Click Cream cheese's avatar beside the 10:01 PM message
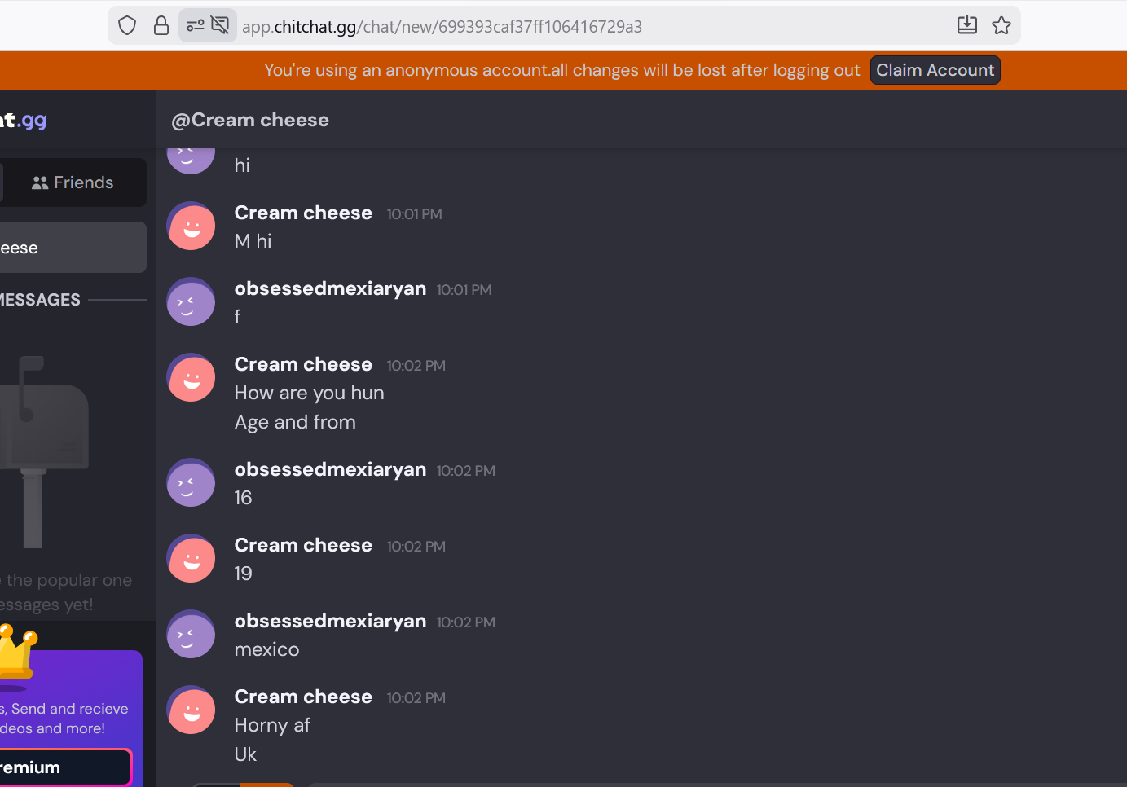 192,226
